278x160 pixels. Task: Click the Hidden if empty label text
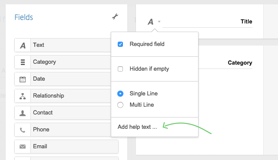[x=149, y=69]
